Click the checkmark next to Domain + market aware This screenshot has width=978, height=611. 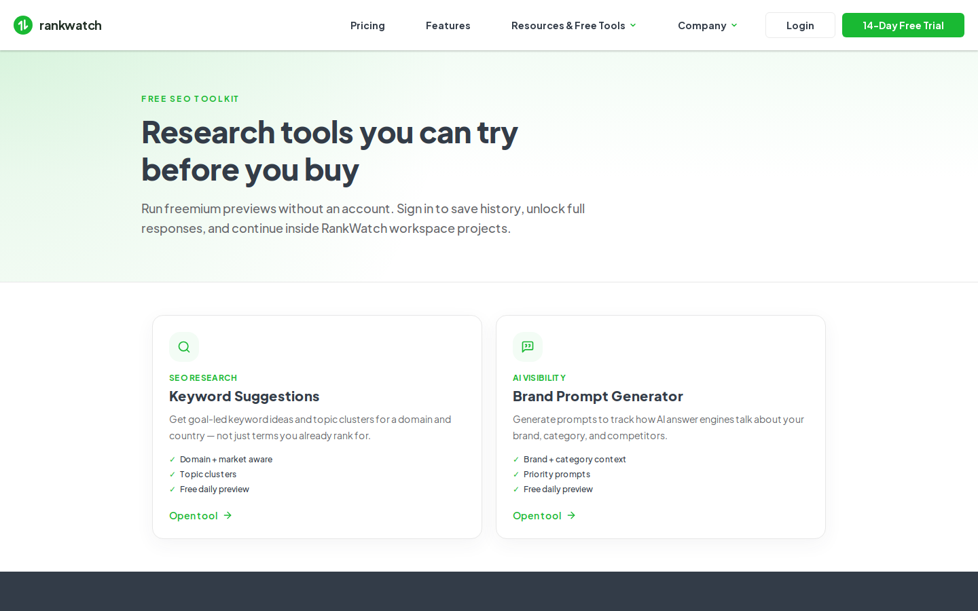pos(173,460)
